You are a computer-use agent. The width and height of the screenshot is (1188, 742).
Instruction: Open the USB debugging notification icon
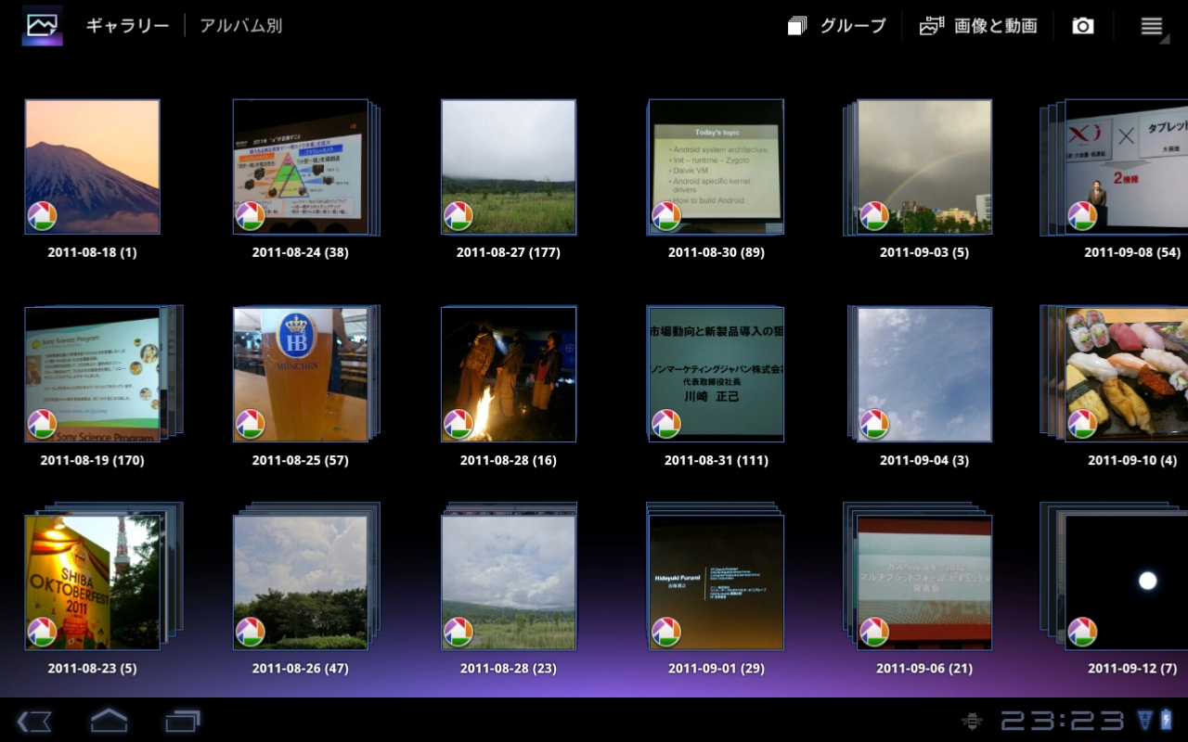coord(973,721)
